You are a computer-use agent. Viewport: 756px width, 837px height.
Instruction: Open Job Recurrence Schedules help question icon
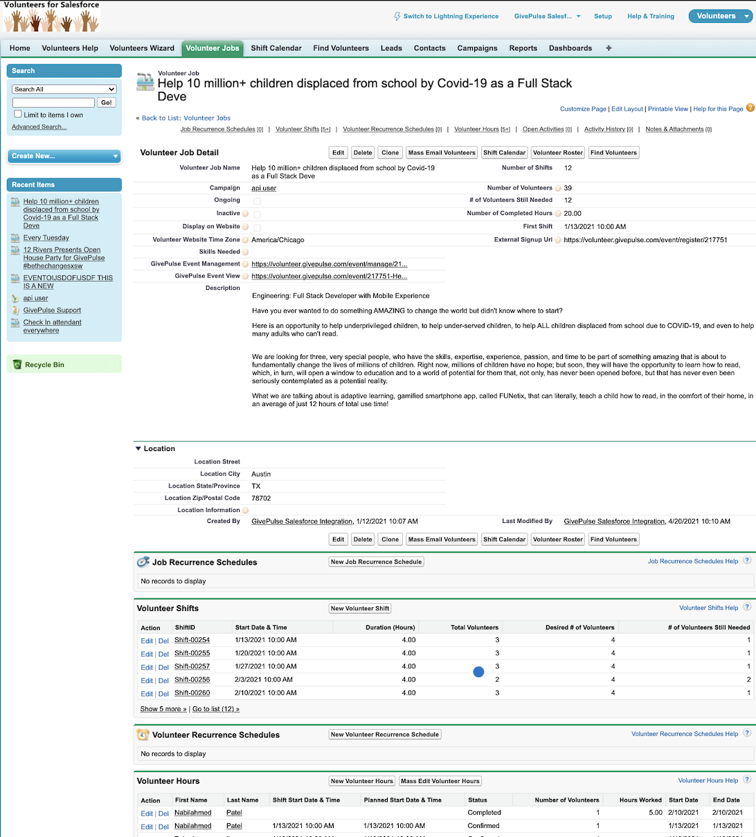(x=747, y=561)
